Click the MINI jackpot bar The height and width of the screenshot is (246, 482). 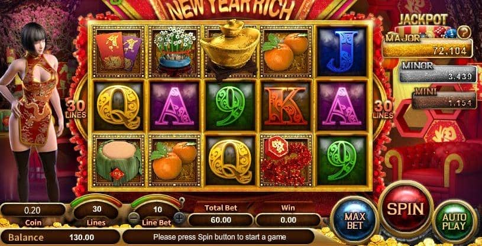point(444,101)
